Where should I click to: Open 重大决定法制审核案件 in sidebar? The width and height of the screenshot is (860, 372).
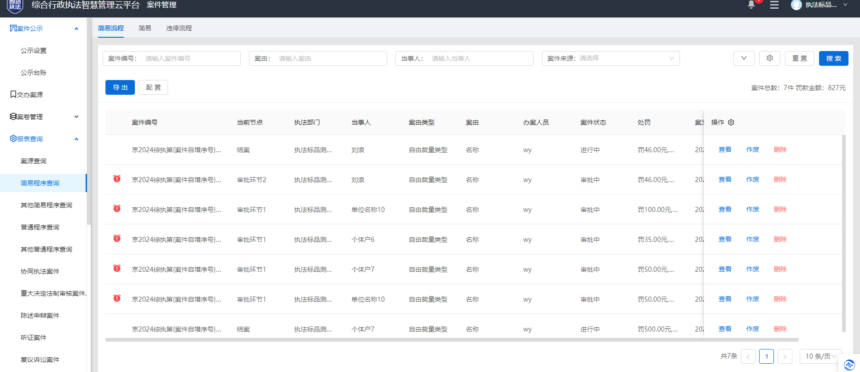click(x=53, y=293)
